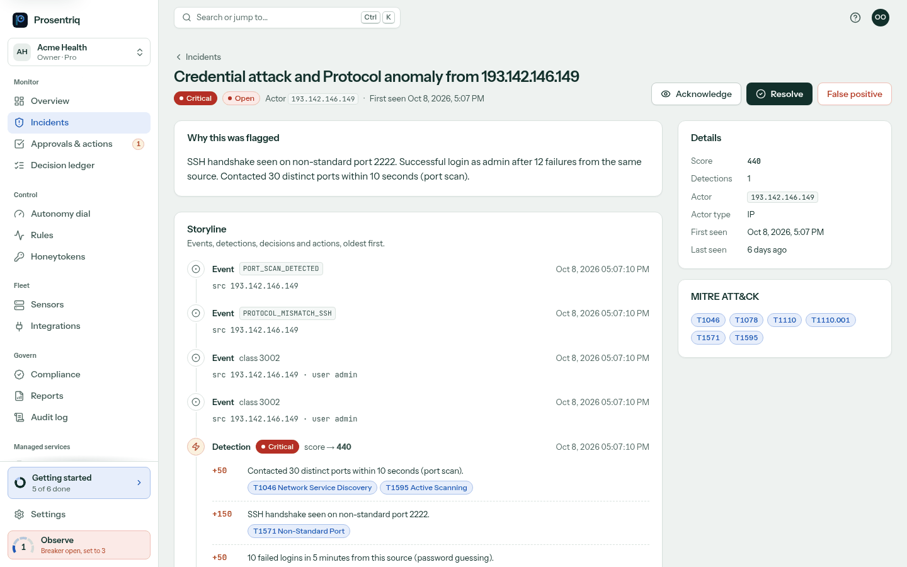Select the T1595 Active Scanning tag
907x567 pixels.
pyautogui.click(x=426, y=488)
